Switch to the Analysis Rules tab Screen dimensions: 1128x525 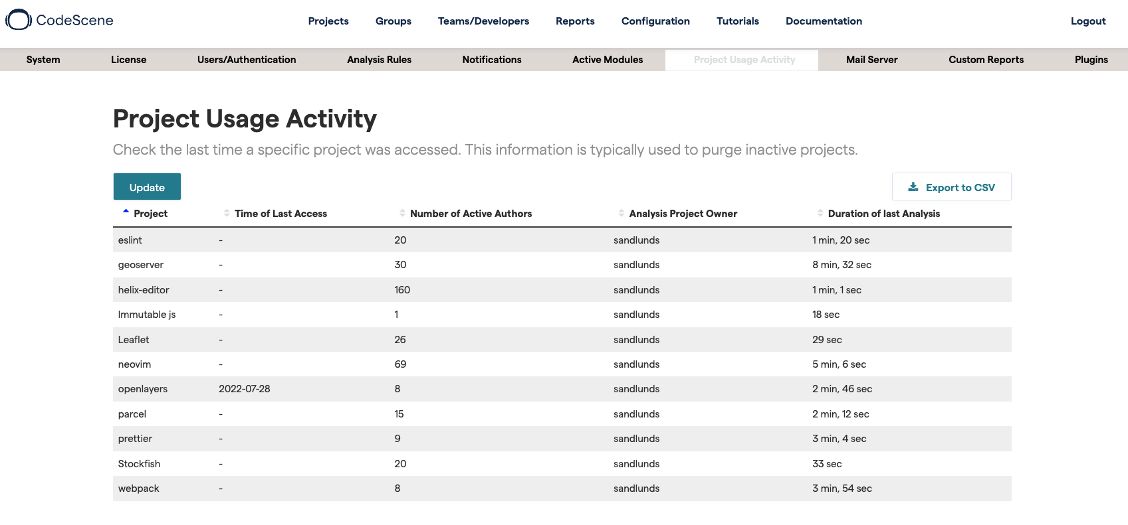pyautogui.click(x=379, y=60)
